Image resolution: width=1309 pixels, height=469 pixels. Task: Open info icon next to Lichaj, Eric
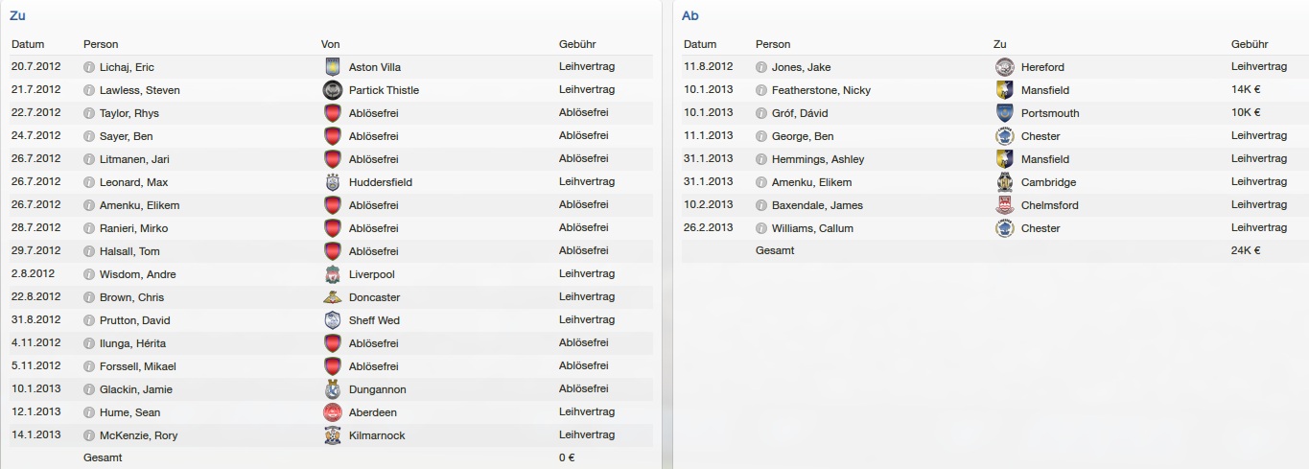(89, 67)
